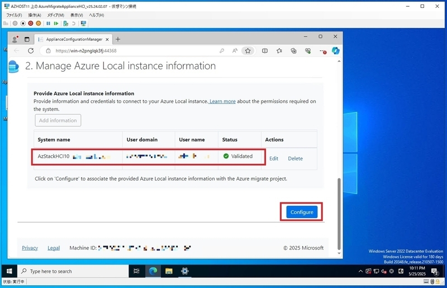Open the Collections icon
Image resolution: width=447 pixels, height=288 pixels.
click(x=293, y=51)
